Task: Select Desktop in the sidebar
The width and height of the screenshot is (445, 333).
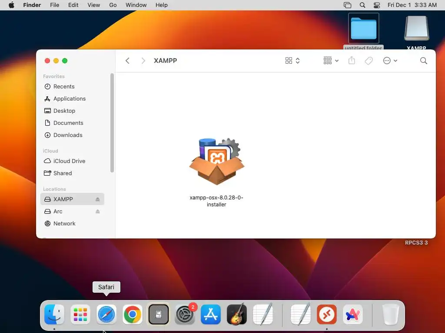Action: click(x=73, y=111)
